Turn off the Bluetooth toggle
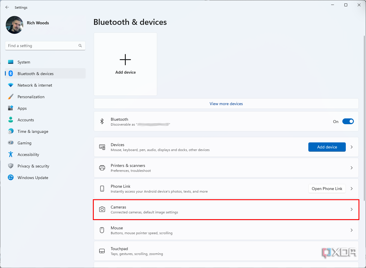Viewport: 366px width, 268px height. [348, 121]
